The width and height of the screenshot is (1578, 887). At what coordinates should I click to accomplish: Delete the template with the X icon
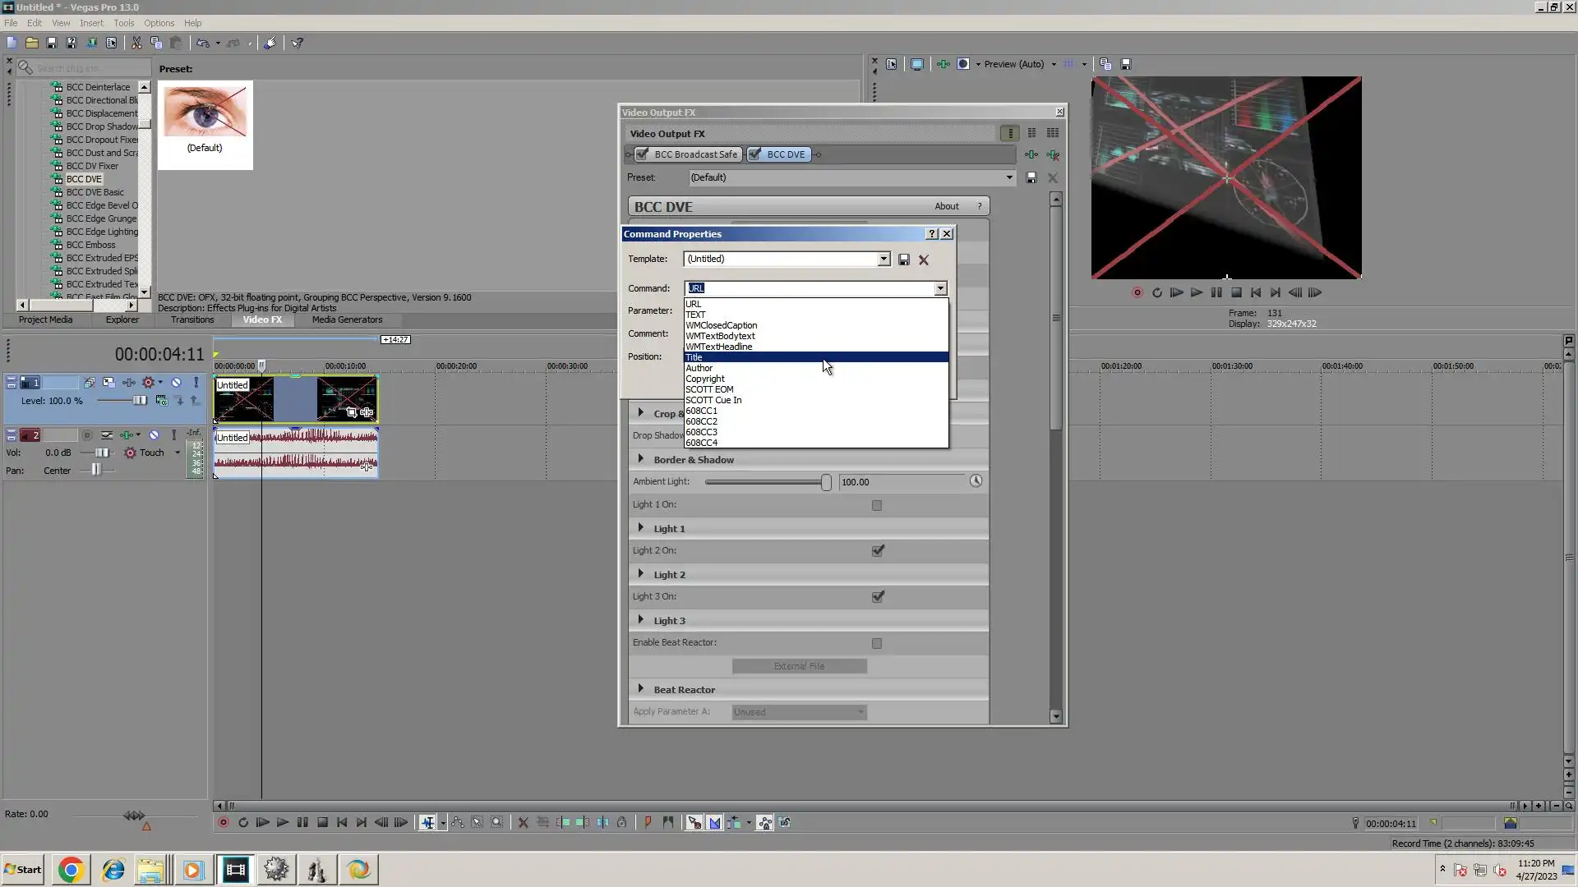(924, 260)
